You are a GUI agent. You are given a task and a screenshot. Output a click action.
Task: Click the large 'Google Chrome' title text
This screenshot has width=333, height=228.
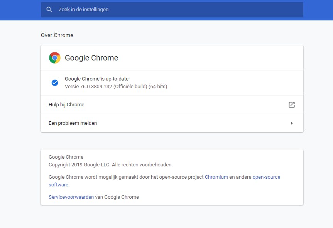tap(91, 58)
